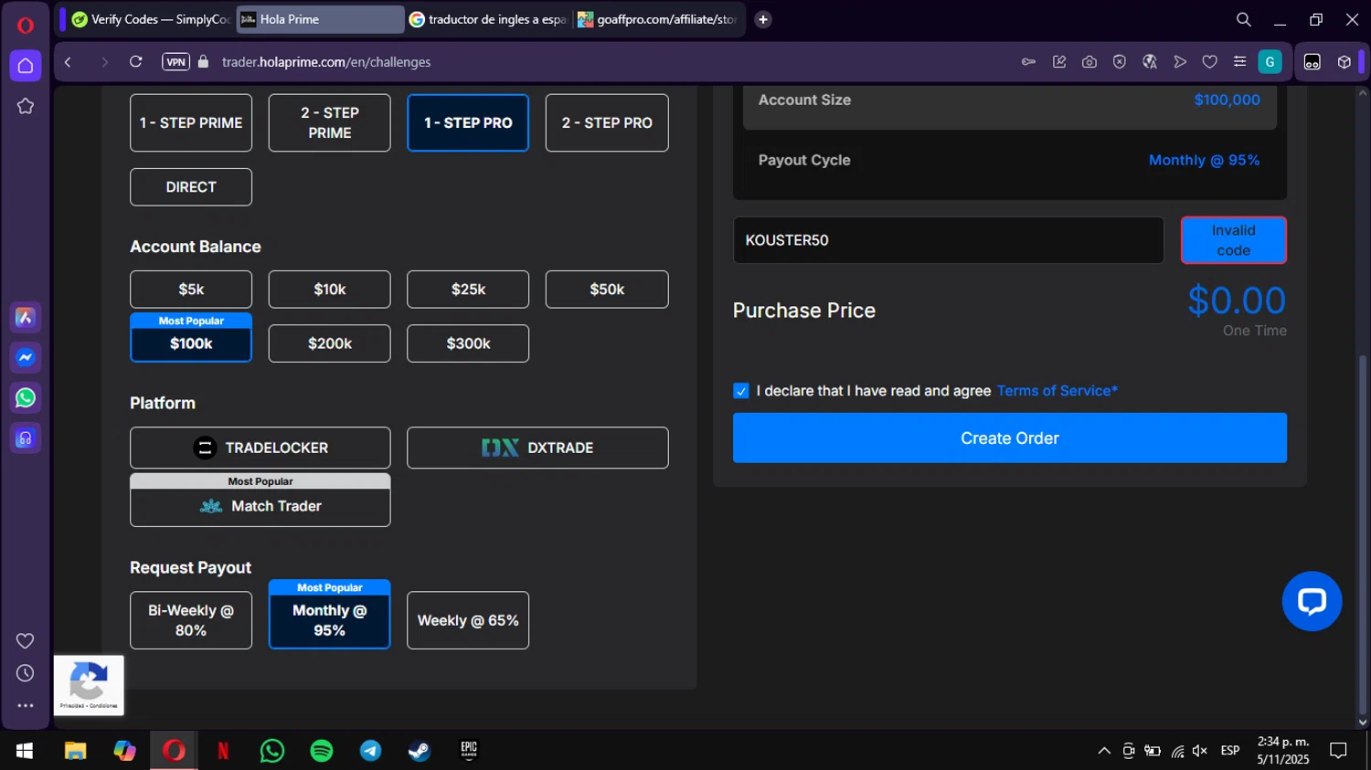1371x770 pixels.
Task: Open WhatsApp in the Opera sidebar
Action: click(x=26, y=397)
